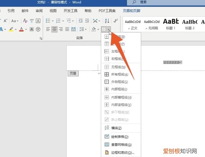The image size is (205, 157).
Task: Apply the 正文 style
Action: click(x=133, y=24)
